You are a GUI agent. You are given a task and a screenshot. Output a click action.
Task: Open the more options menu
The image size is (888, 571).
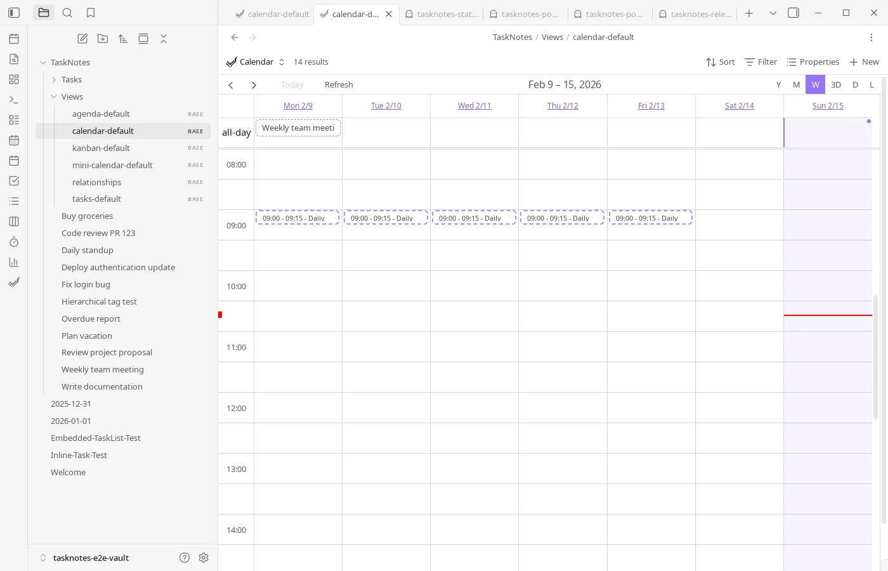pyautogui.click(x=872, y=37)
